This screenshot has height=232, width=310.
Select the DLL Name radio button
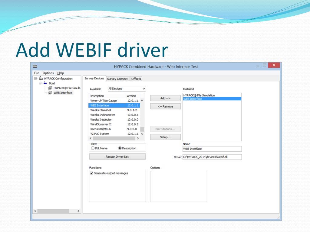tap(93, 148)
